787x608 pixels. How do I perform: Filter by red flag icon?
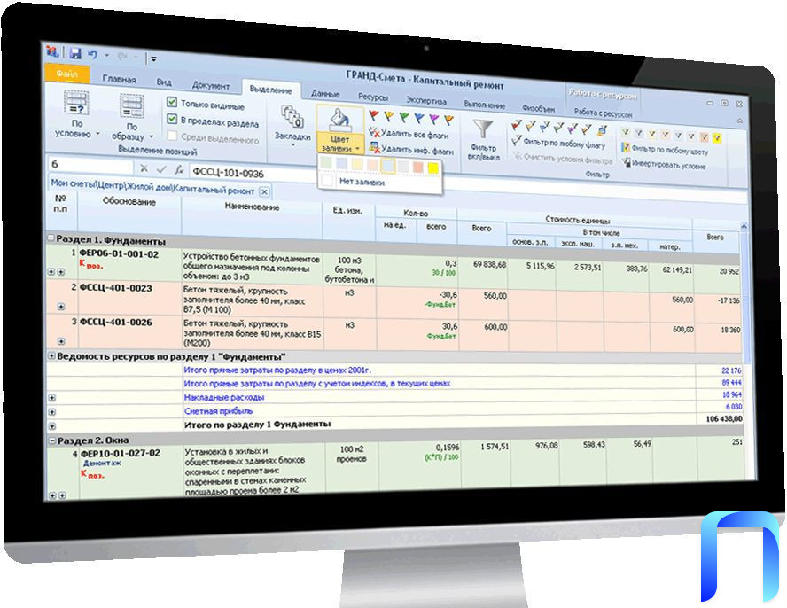pos(517,125)
